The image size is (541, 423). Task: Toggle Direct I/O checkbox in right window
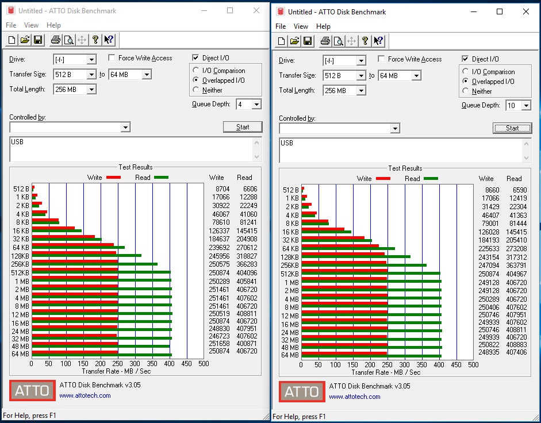click(465, 59)
